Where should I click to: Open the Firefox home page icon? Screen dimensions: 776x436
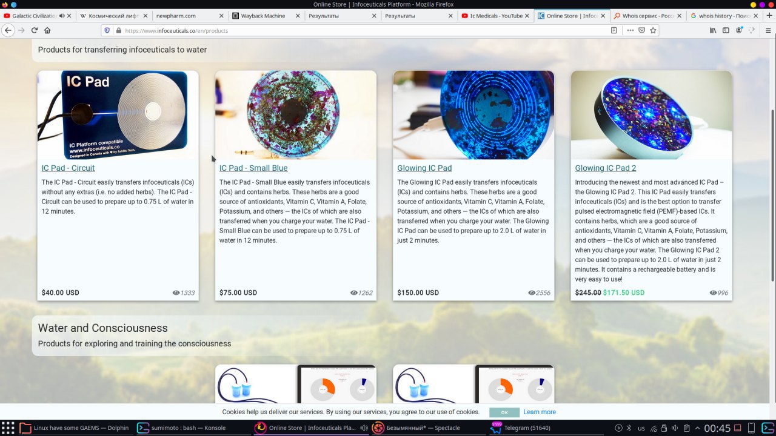47,30
